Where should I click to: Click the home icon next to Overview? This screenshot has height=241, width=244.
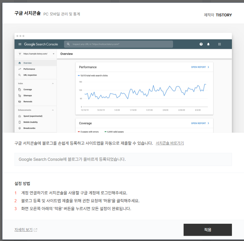pyautogui.click(x=20, y=63)
